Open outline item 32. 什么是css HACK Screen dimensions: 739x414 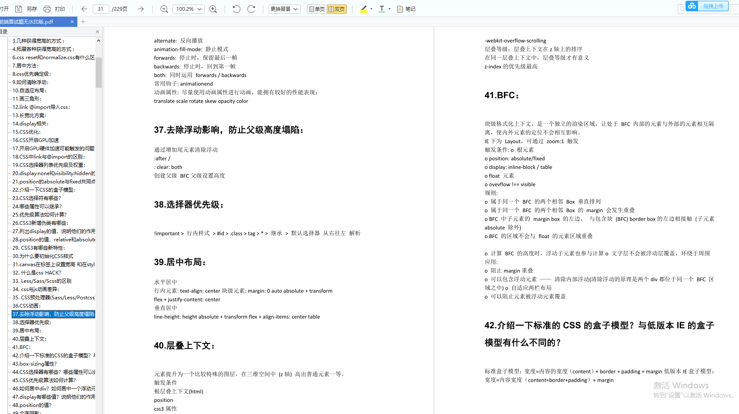37,272
